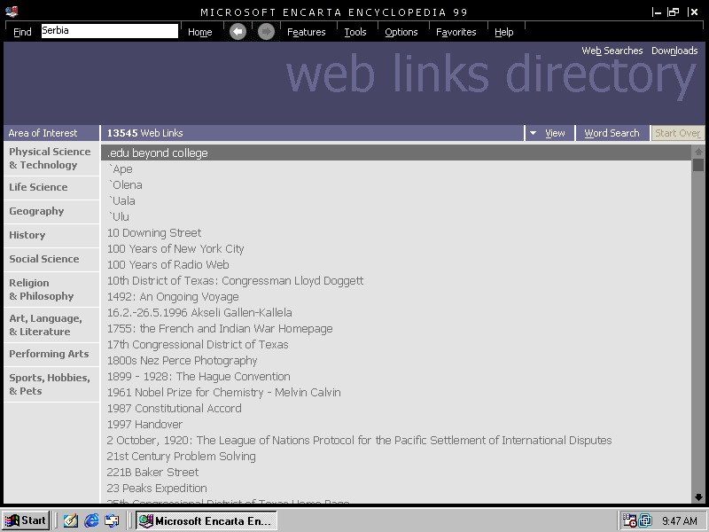
Task: Go to the Home menu item
Action: pyautogui.click(x=200, y=32)
